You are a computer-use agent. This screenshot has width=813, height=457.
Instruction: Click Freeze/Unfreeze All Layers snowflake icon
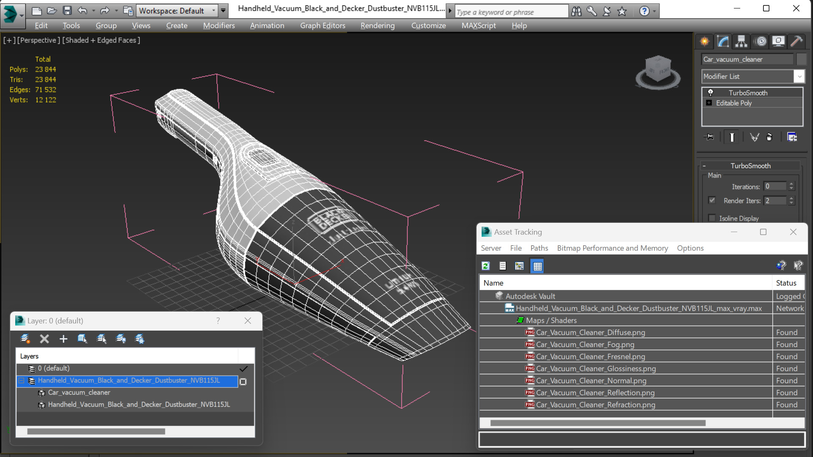pos(140,339)
